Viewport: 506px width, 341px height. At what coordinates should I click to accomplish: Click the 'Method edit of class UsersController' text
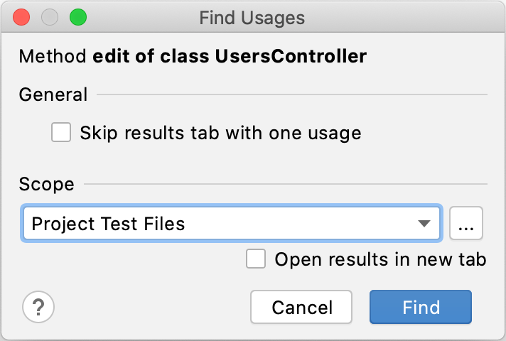(192, 56)
